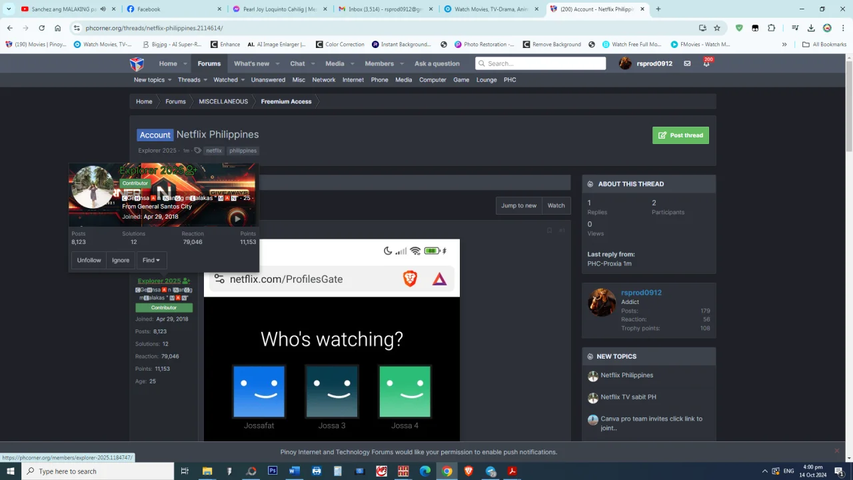Viewport: 853px width, 480px height.
Task: Expand the Chat dropdown arrow
Action: (313, 64)
